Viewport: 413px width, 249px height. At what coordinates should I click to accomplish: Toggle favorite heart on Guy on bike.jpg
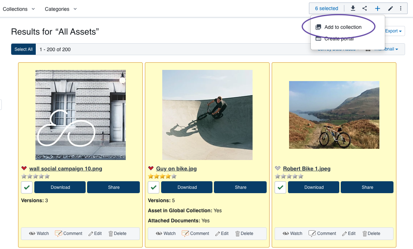(151, 168)
